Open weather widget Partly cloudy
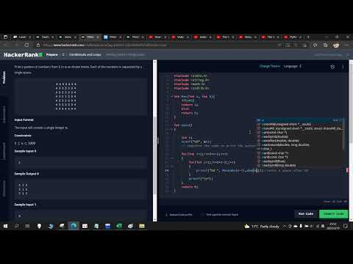 pyautogui.click(x=262, y=227)
